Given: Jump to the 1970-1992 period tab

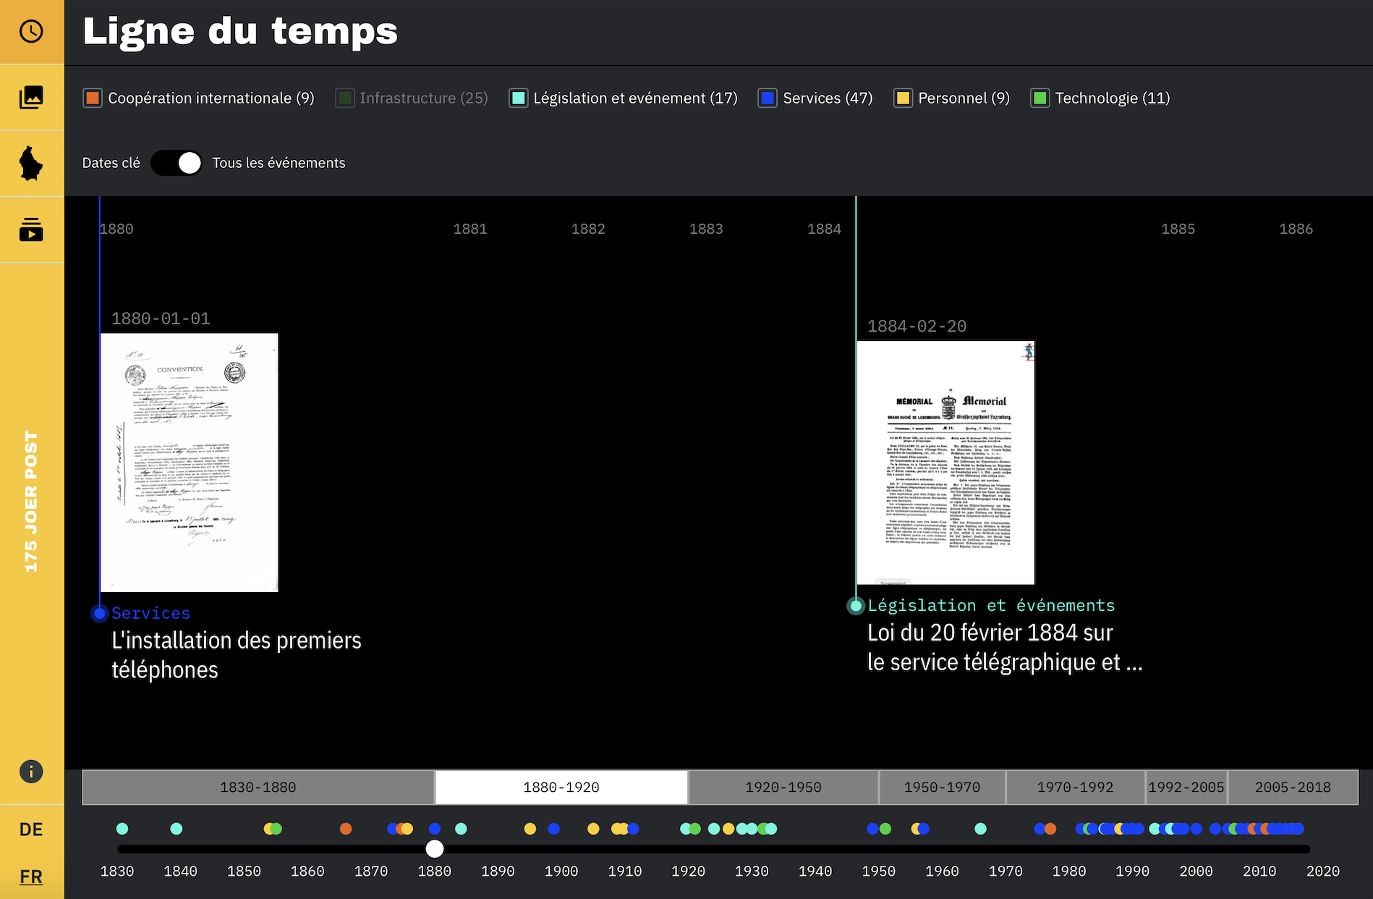Looking at the screenshot, I should point(1075,787).
